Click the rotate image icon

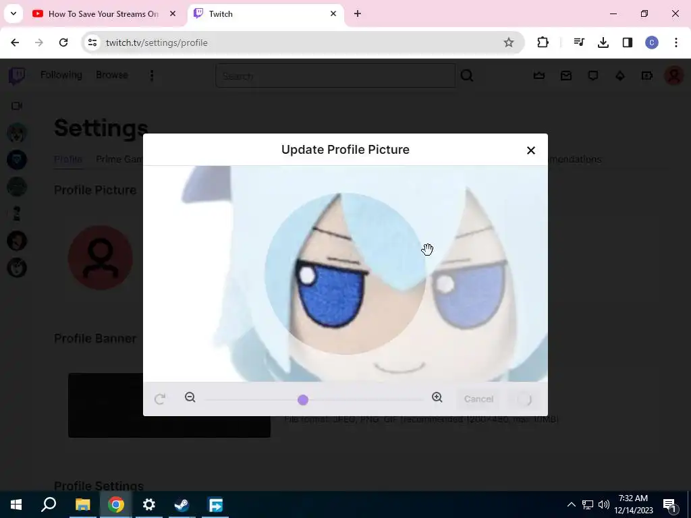point(160,399)
